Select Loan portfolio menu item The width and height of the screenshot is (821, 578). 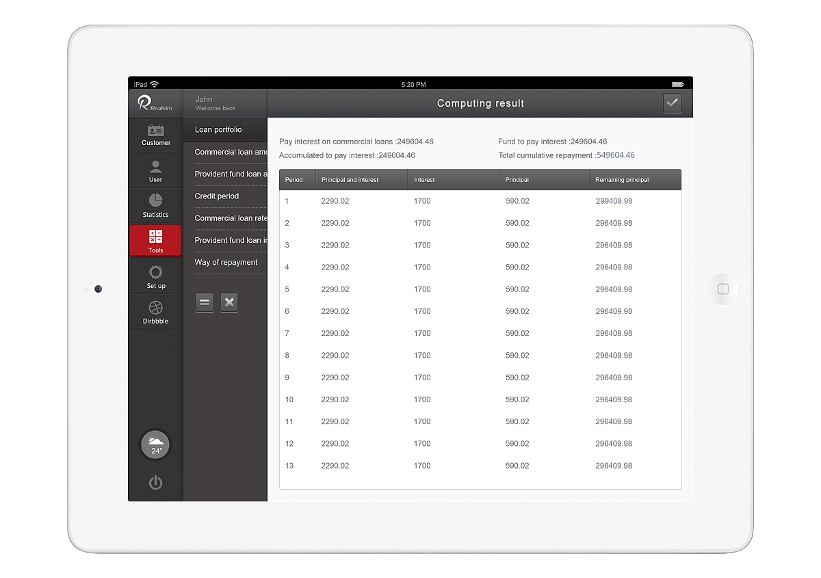225,130
